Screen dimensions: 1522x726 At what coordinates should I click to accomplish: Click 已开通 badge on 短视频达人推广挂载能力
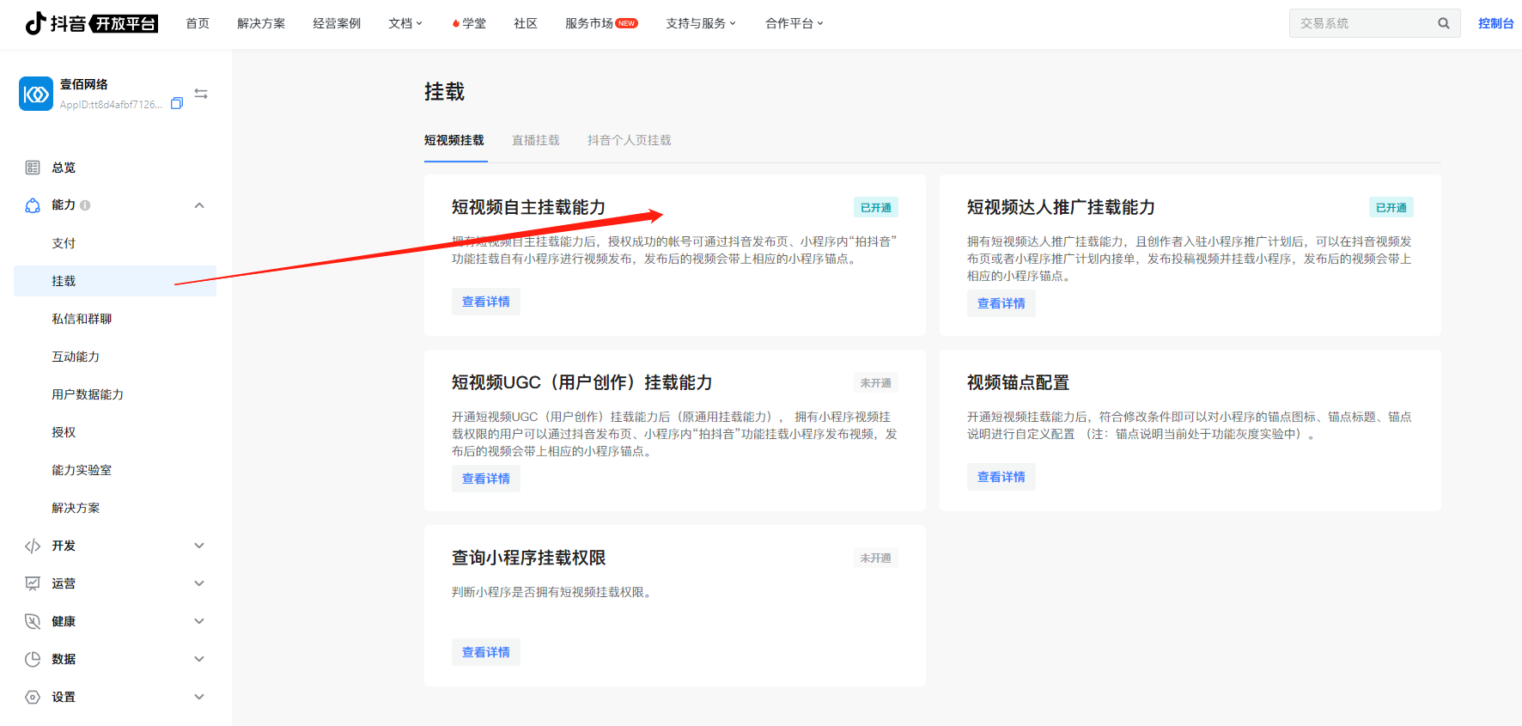(x=1391, y=207)
